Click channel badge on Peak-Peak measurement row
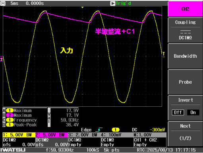The height and width of the screenshot is (153, 203). (10, 125)
